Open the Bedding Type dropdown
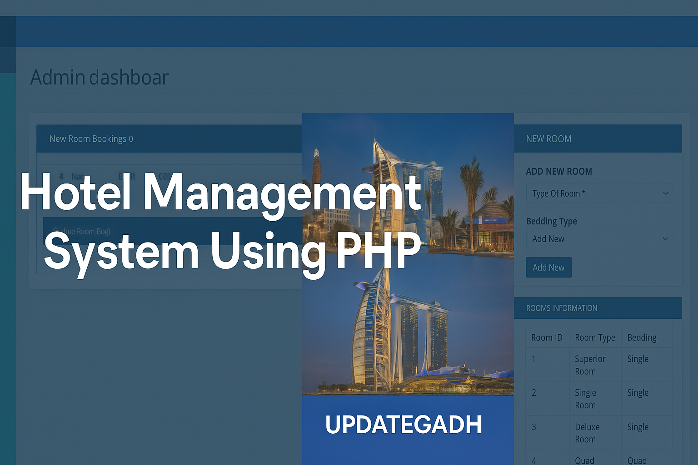 pyautogui.click(x=599, y=239)
